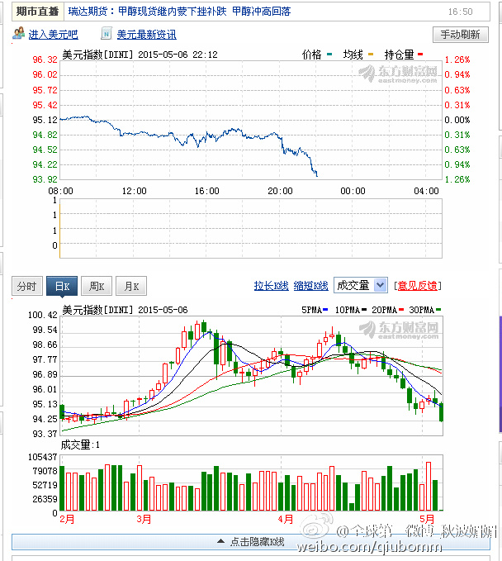
Task: Click the 0.00% percent axis label
Action: [x=457, y=120]
